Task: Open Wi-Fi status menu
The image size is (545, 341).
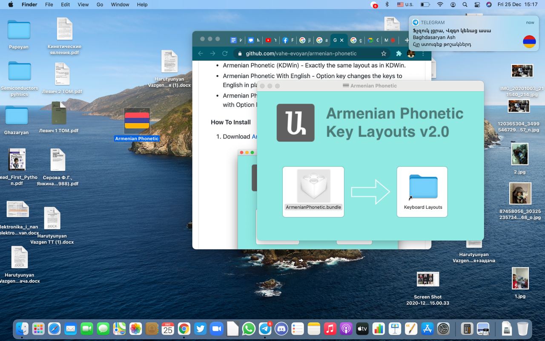Action: point(440,5)
